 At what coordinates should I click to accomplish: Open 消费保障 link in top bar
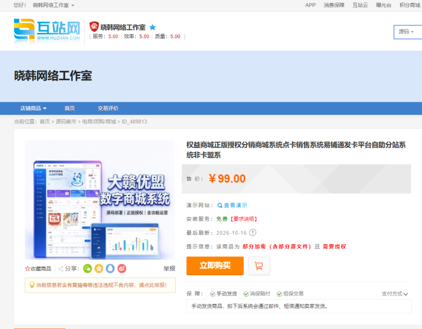click(x=334, y=5)
